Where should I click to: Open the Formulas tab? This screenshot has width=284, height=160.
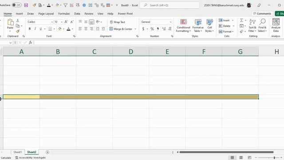pyautogui.click(x=64, y=14)
